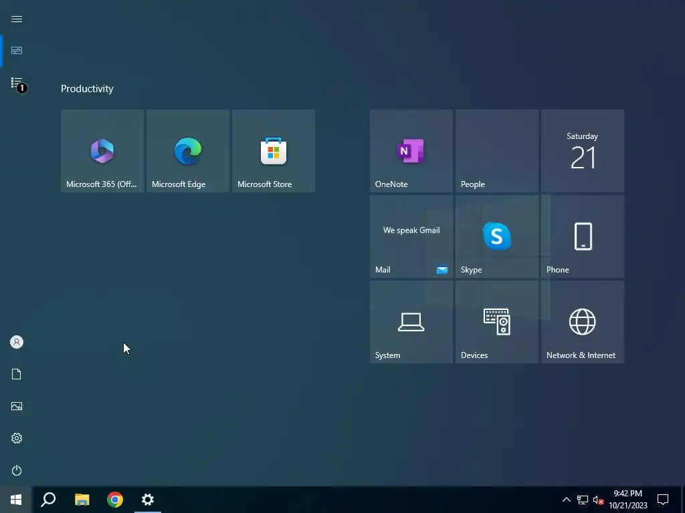Open the Action Center notifications icon
The image size is (685, 513).
(663, 500)
